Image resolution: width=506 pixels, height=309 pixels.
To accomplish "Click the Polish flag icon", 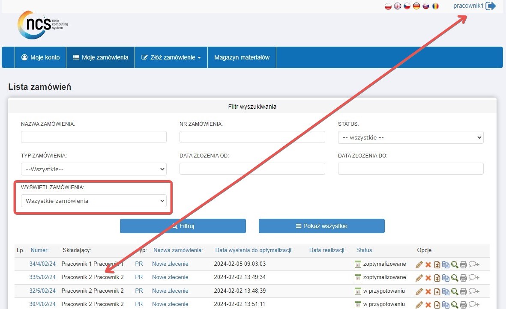I will pyautogui.click(x=388, y=6).
